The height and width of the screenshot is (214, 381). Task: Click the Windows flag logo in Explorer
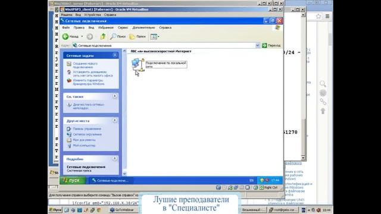tap(277, 28)
